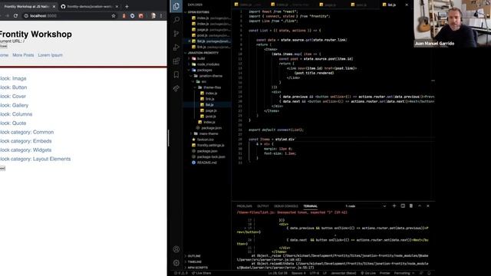Image resolution: width=491 pixels, height=276 pixels.
Task: Expand the node_modules folder
Action: click(x=208, y=64)
